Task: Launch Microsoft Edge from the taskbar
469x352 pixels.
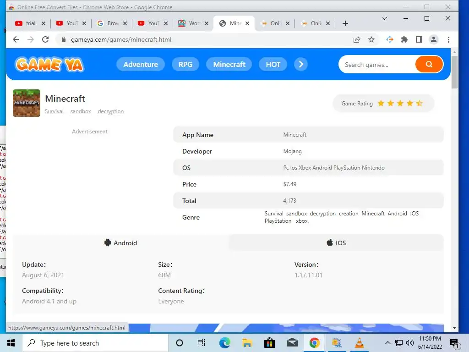Action: (224, 343)
